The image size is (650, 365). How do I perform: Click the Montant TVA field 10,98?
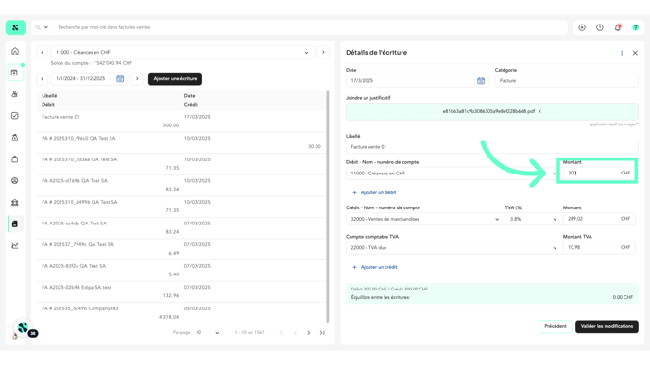(599, 247)
